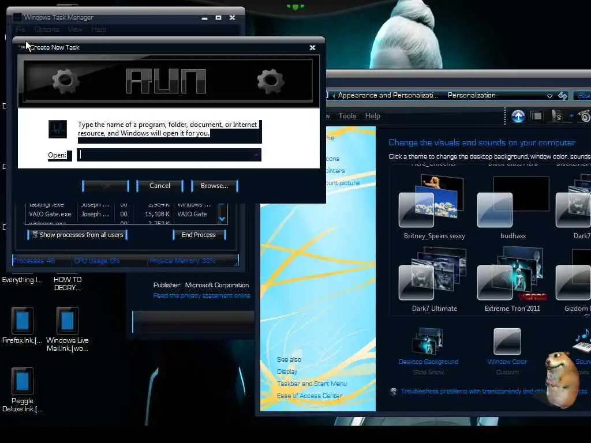This screenshot has height=443, width=591.
Task: Maximize the Windows Task Manager window
Action: [x=218, y=17]
